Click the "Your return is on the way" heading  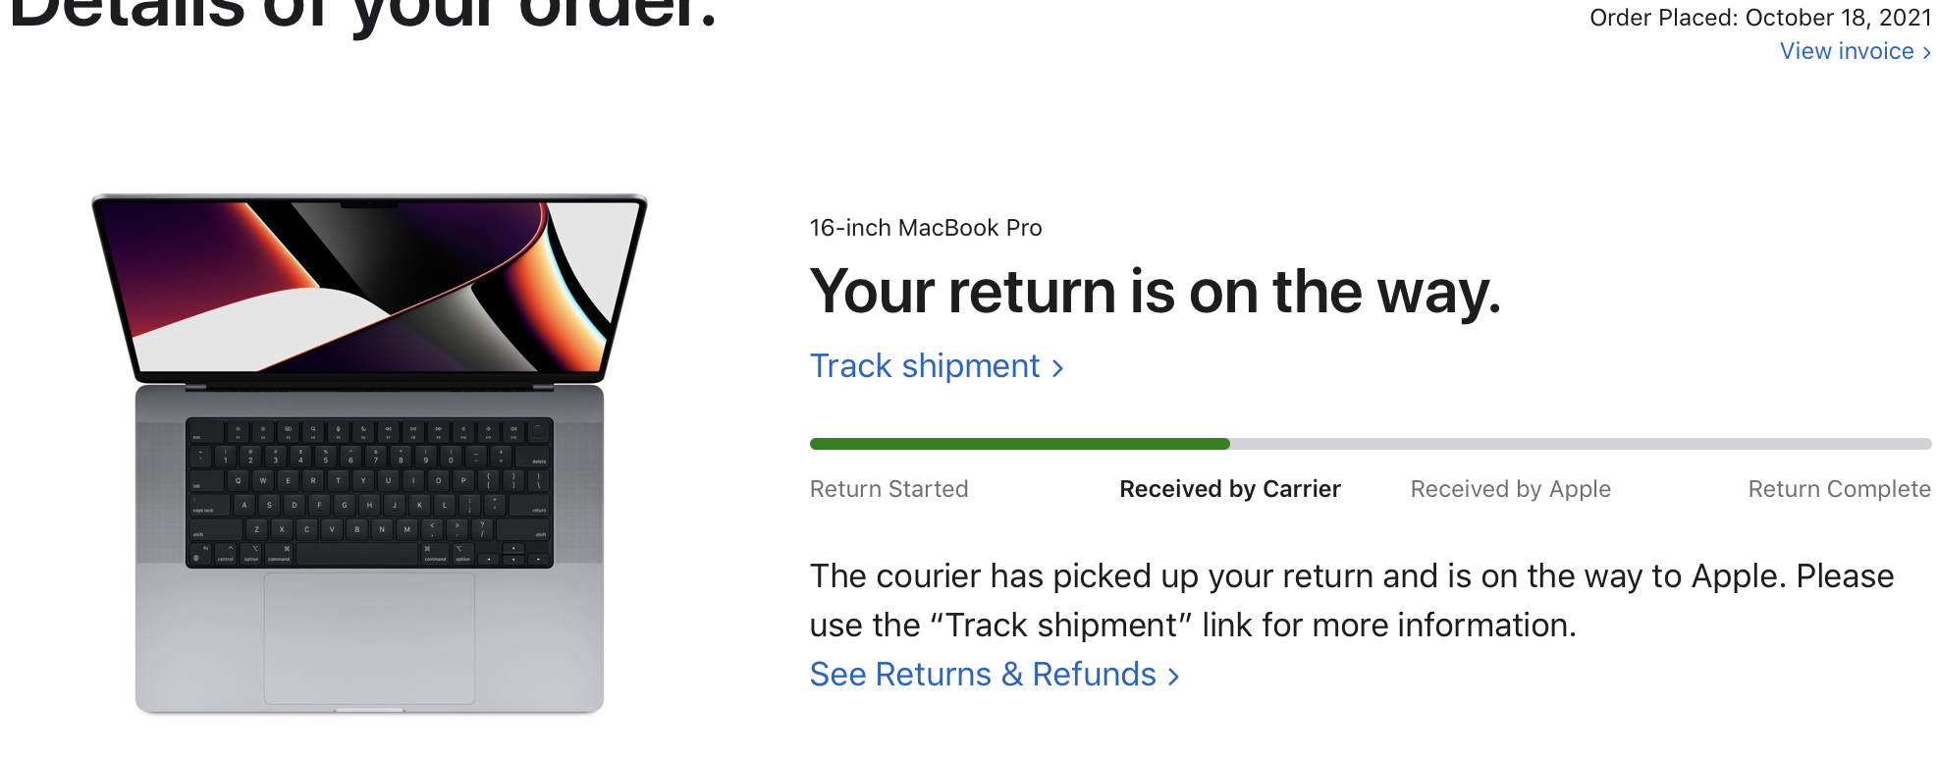(x=1155, y=293)
